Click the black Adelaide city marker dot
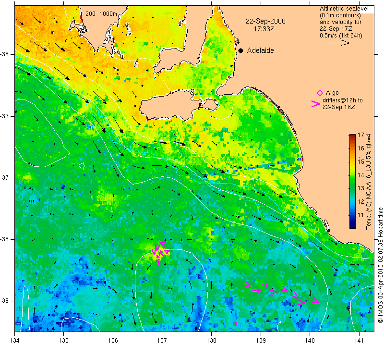Viewport: 384px width, 346px height. (x=241, y=50)
